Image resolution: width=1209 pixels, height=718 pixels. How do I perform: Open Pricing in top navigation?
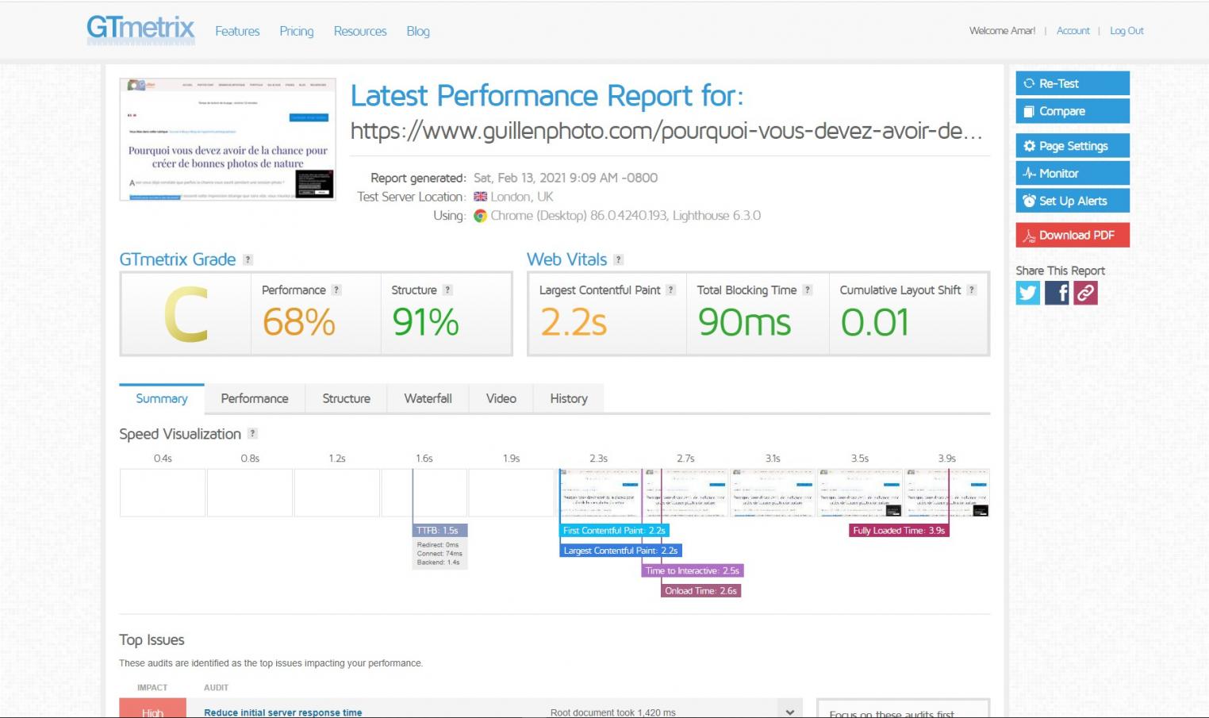(297, 31)
